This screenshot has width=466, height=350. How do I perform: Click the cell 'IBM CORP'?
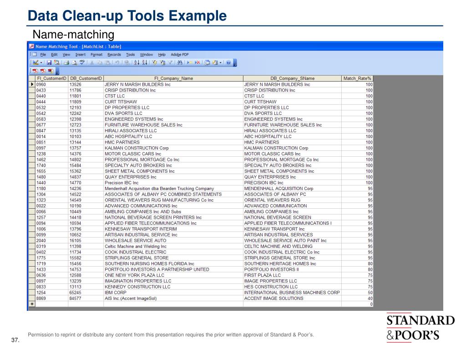tap(173, 292)
